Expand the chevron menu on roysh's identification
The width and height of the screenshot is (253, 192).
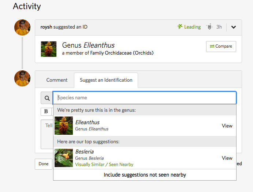(234, 27)
